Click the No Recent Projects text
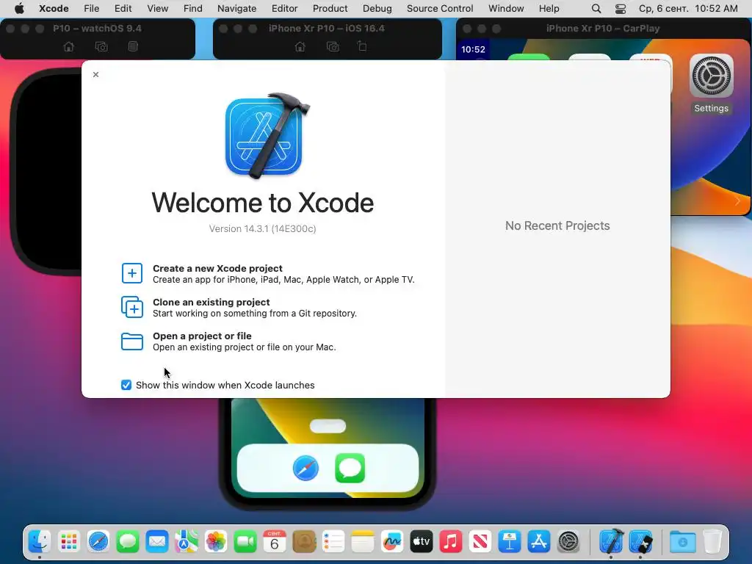 click(x=557, y=226)
